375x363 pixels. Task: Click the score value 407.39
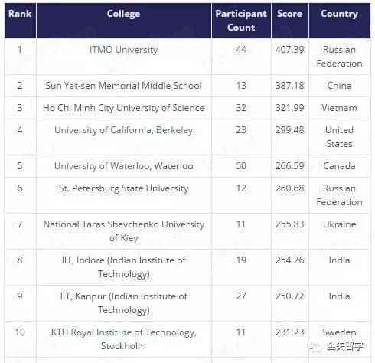289,50
